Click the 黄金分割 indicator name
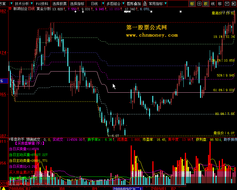The width and height of the screenshot is (237, 190). 44,9
